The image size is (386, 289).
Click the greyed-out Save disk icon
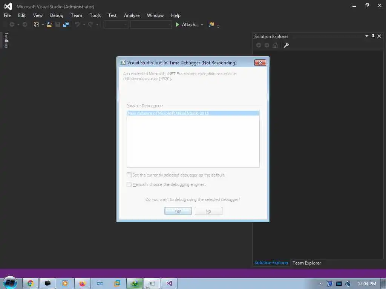click(x=58, y=24)
